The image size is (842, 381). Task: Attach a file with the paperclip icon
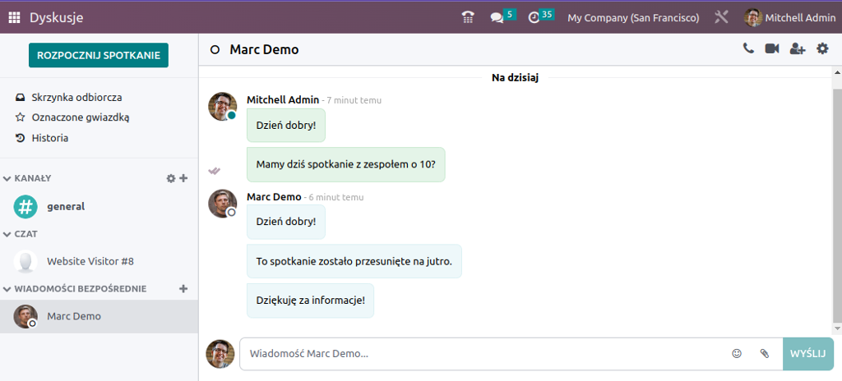(x=765, y=354)
